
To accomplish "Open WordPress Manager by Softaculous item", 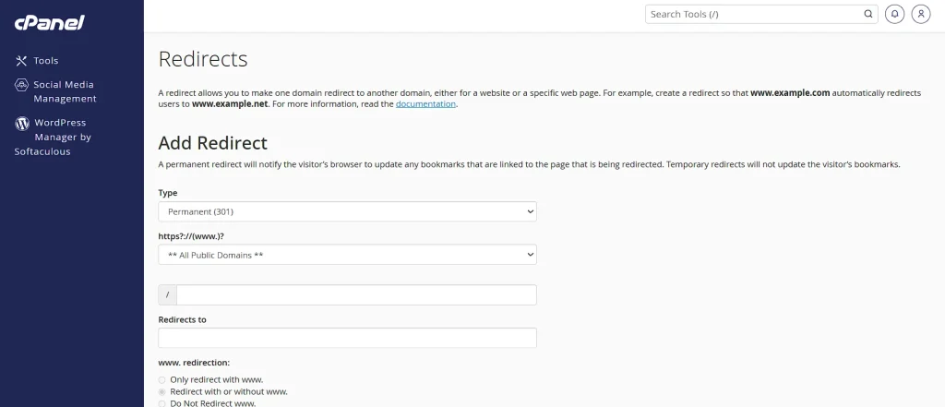I will 53,137.
